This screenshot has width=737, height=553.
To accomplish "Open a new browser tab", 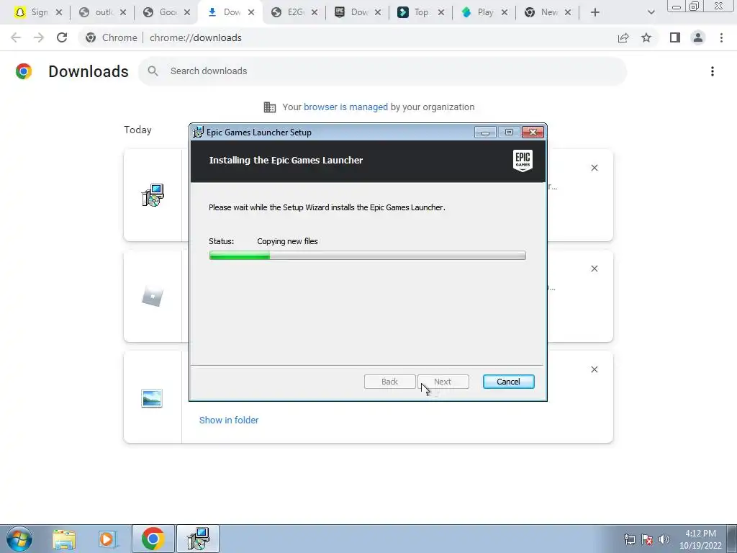I will [x=595, y=13].
